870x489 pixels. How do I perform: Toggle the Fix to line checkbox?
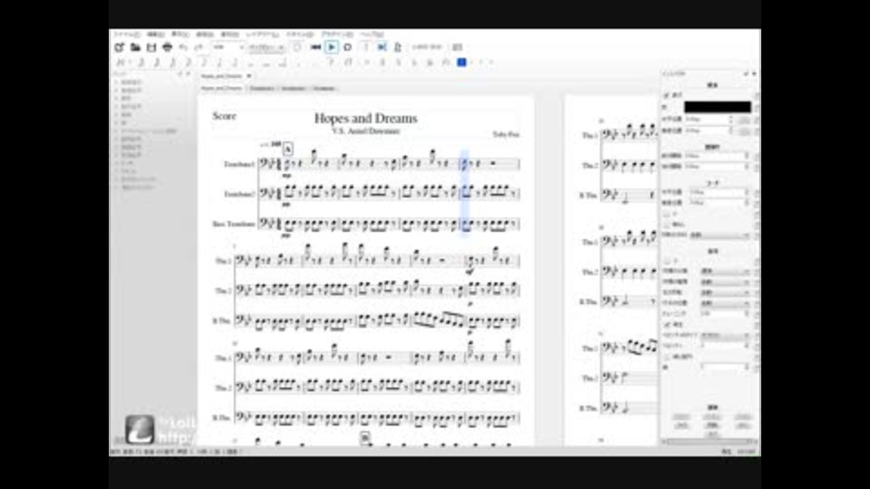pyautogui.click(x=666, y=357)
